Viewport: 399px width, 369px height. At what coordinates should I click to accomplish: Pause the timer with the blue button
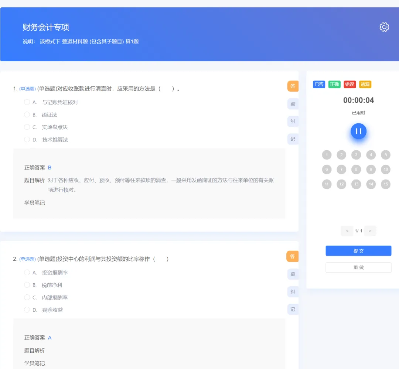coord(358,131)
